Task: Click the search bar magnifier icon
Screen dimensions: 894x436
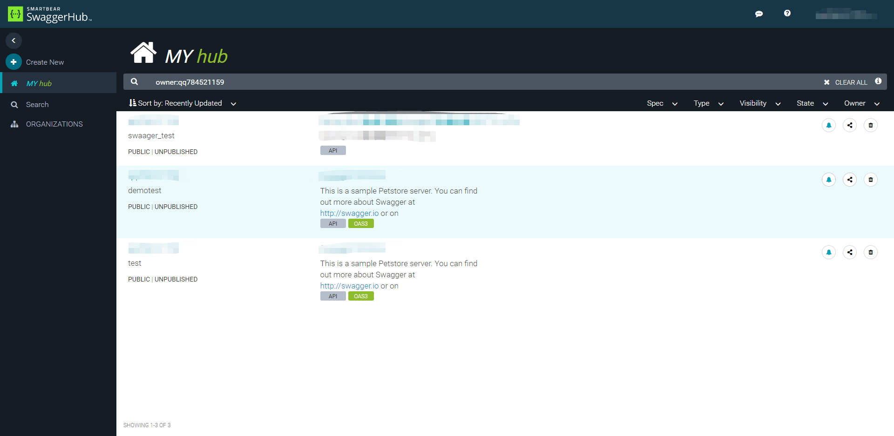Action: click(x=134, y=81)
